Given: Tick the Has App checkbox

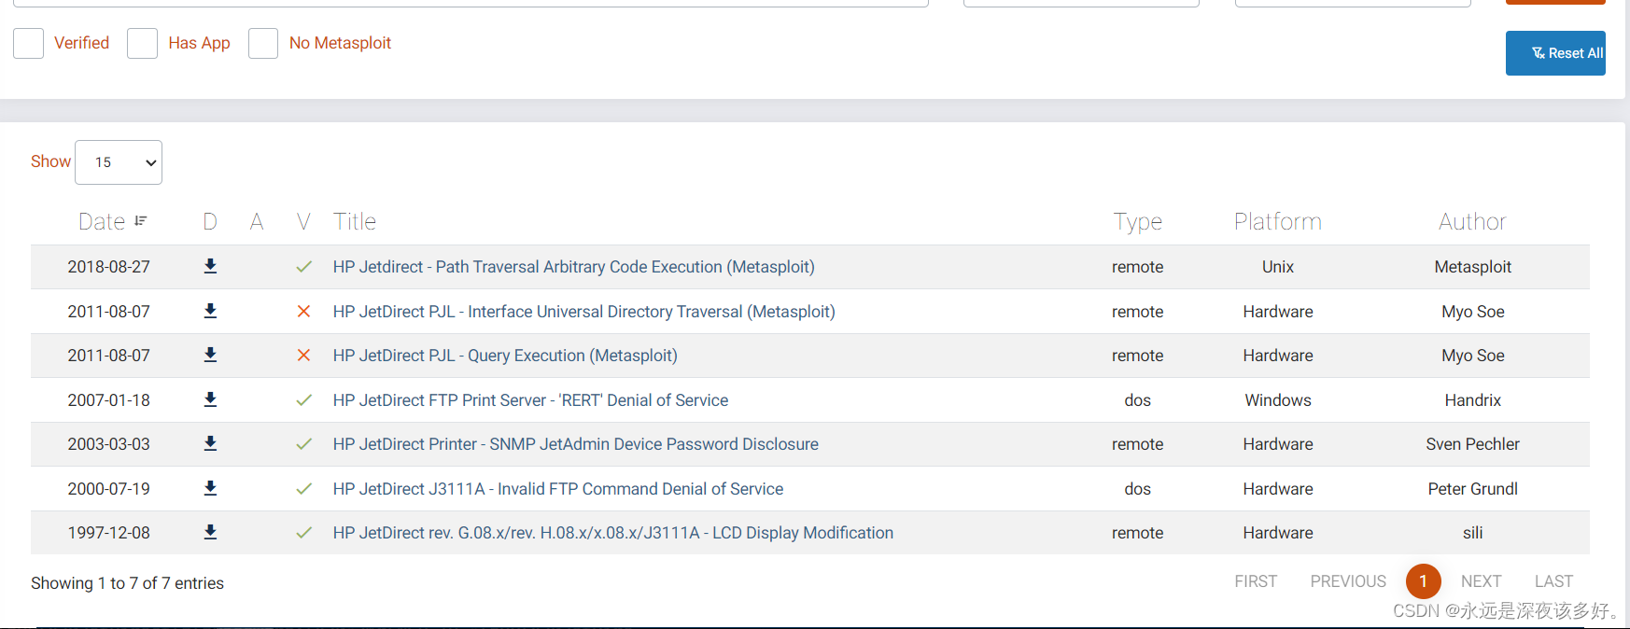Looking at the screenshot, I should [x=142, y=43].
